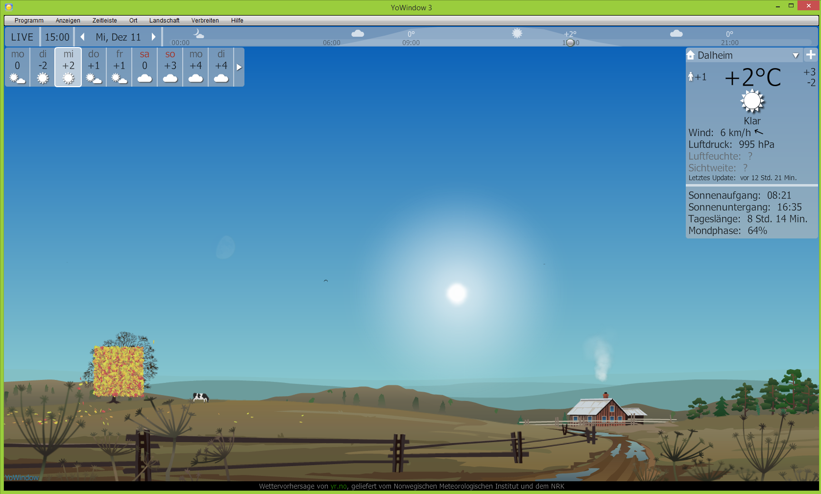This screenshot has height=494, width=821.
Task: Open the Zeitleiste menu
Action: tap(104, 21)
